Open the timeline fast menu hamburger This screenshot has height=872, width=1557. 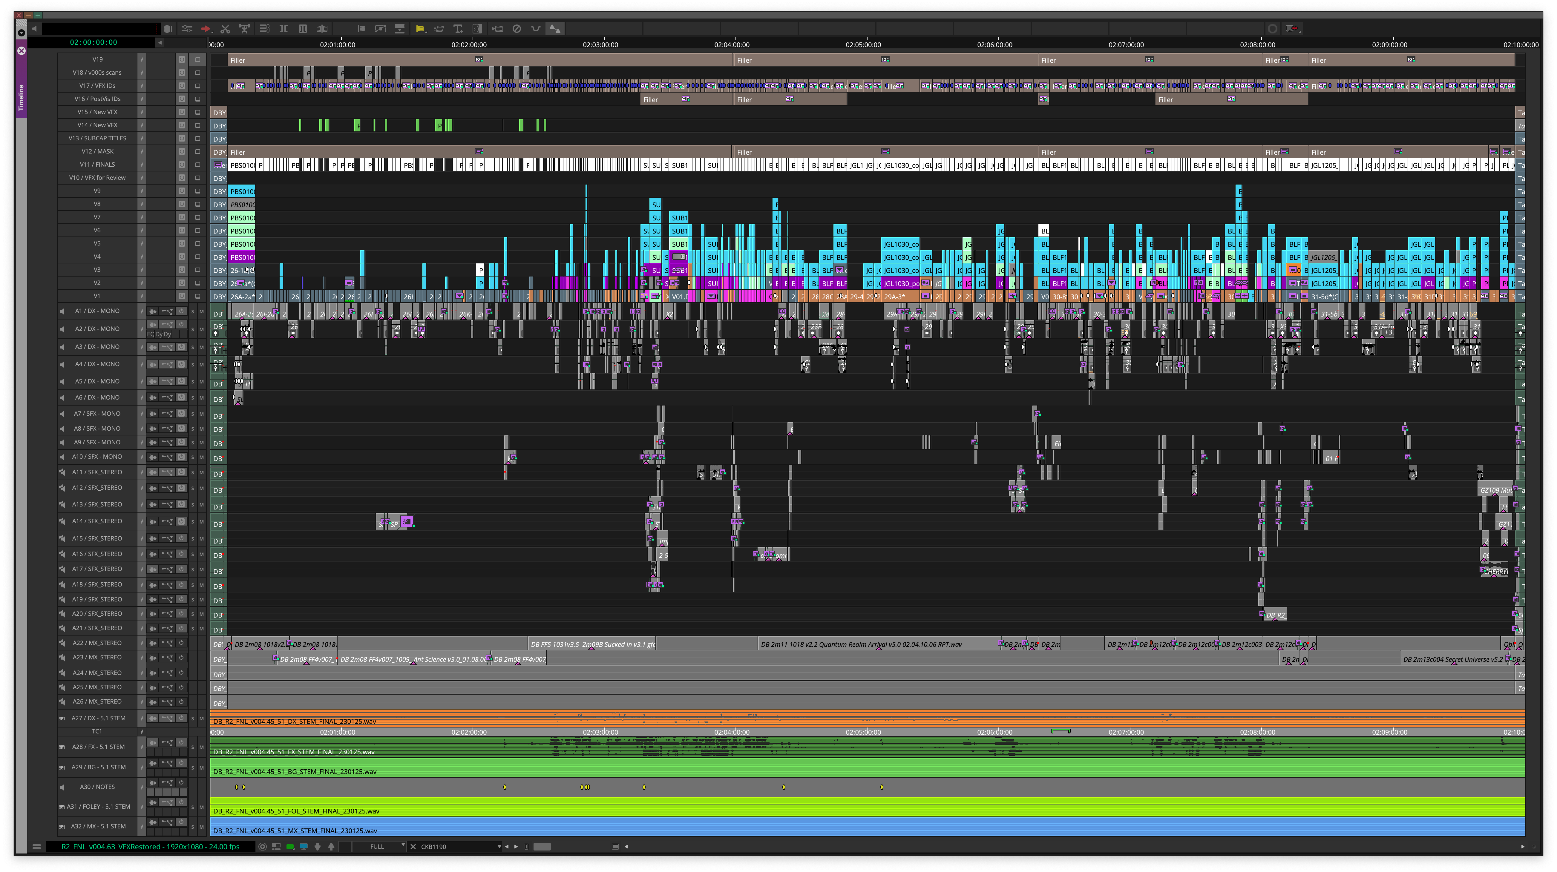point(36,847)
